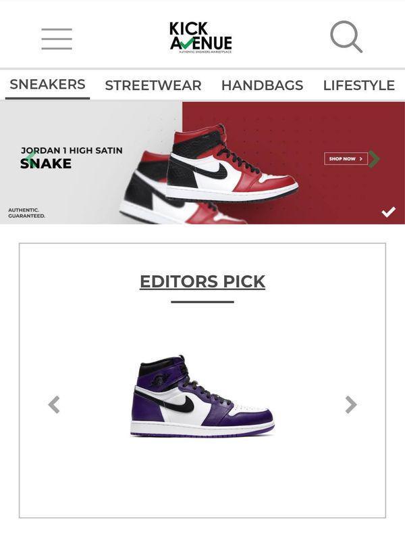Show next Editors Pick sneaker
Viewport: 405px width, 541px height.
(x=350, y=404)
